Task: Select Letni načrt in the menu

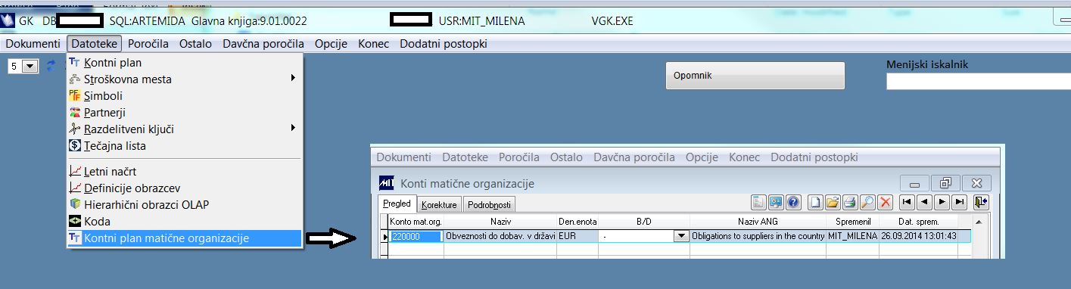Action: (185, 172)
